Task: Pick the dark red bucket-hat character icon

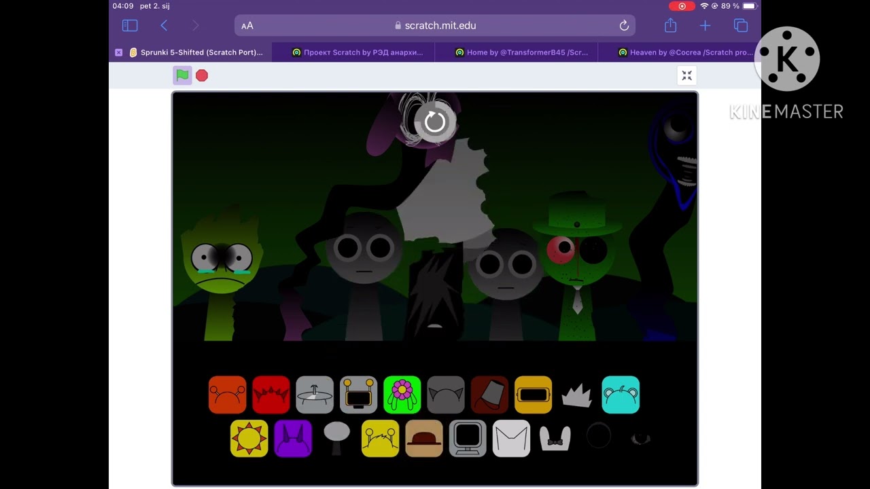Action: pyautogui.click(x=489, y=395)
